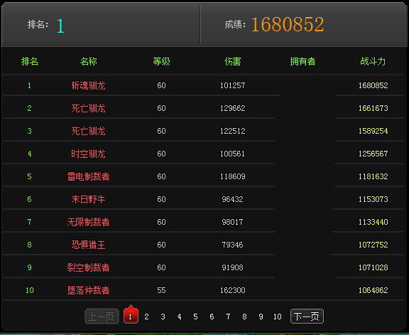Click battle power value 1064862
Viewport: 409px width, 335px height.
pos(373,290)
